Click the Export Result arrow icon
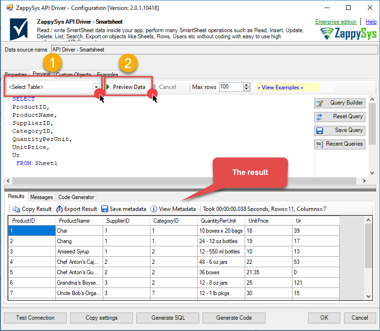380x331 pixels. pyautogui.click(x=59, y=209)
